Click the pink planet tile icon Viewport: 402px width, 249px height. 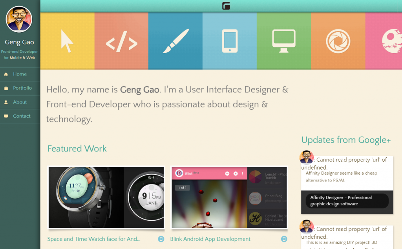pos(391,41)
